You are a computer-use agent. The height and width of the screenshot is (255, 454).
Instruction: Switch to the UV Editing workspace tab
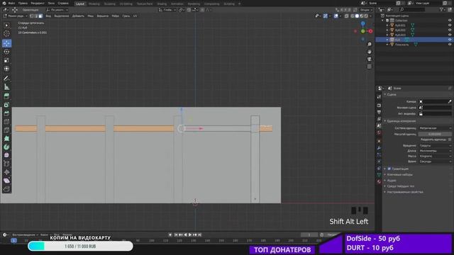tap(126, 4)
